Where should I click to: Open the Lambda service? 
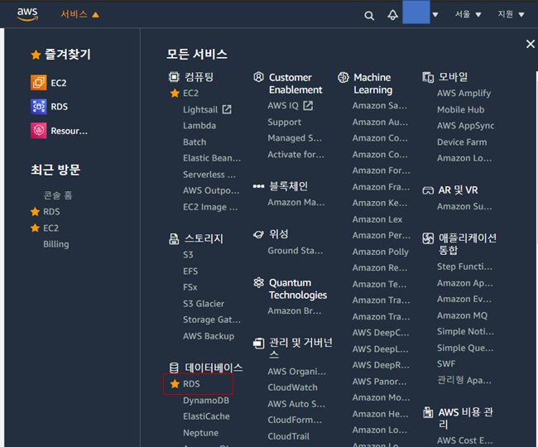coord(199,126)
